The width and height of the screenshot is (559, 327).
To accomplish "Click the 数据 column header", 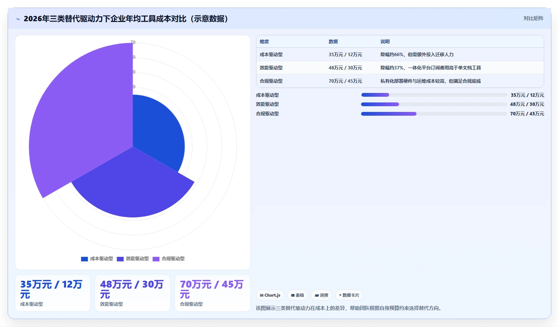I will tap(333, 42).
